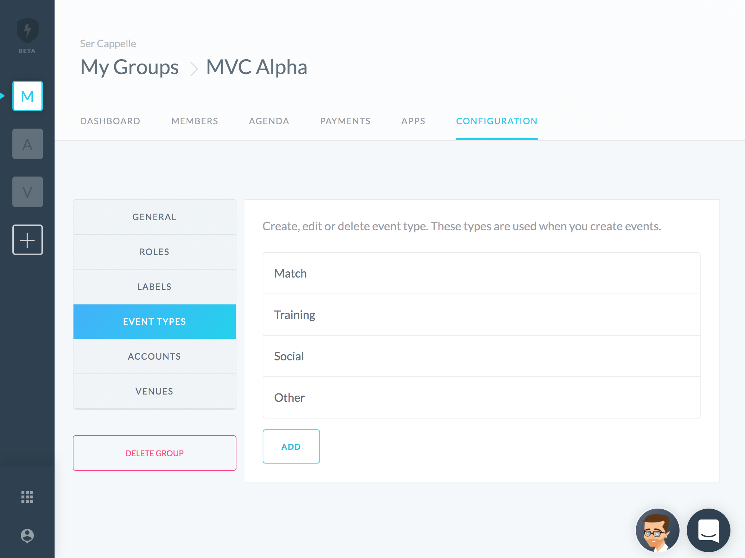Open the user profile icon

pos(27,535)
